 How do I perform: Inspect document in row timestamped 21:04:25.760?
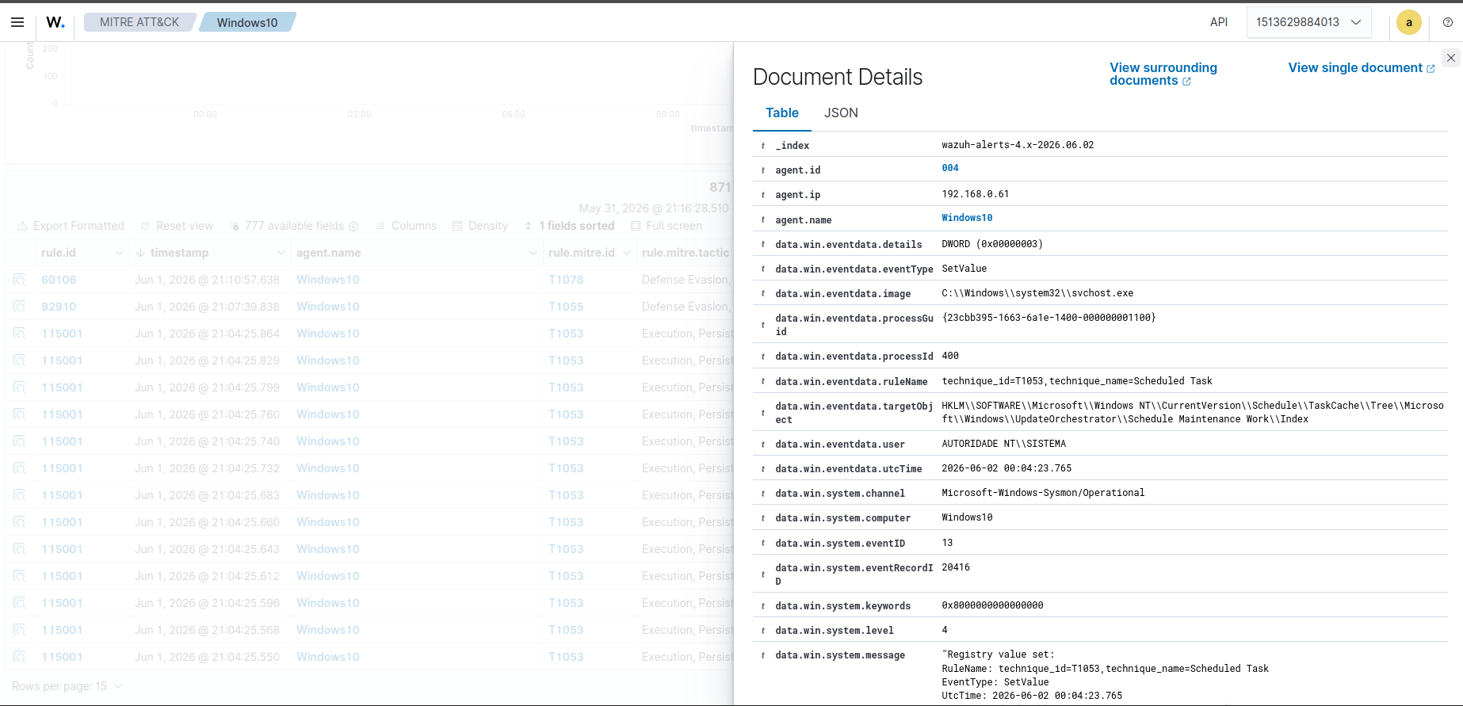[x=19, y=414]
